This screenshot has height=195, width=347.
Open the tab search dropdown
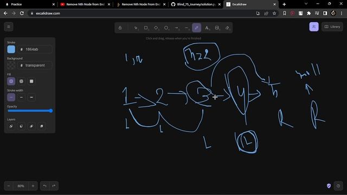click(x=306, y=4)
